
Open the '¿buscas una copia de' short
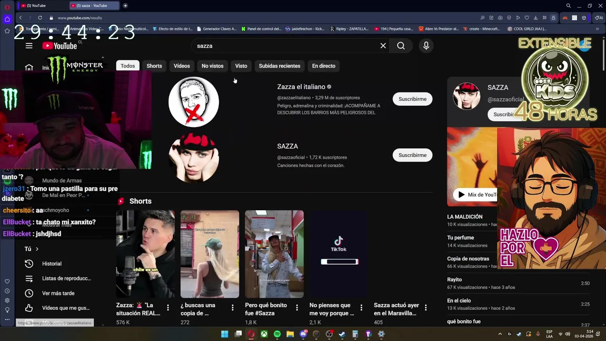pyautogui.click(x=210, y=254)
